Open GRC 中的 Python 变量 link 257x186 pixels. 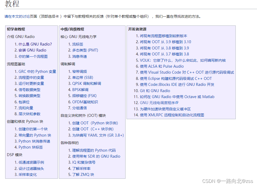[x=37, y=72]
